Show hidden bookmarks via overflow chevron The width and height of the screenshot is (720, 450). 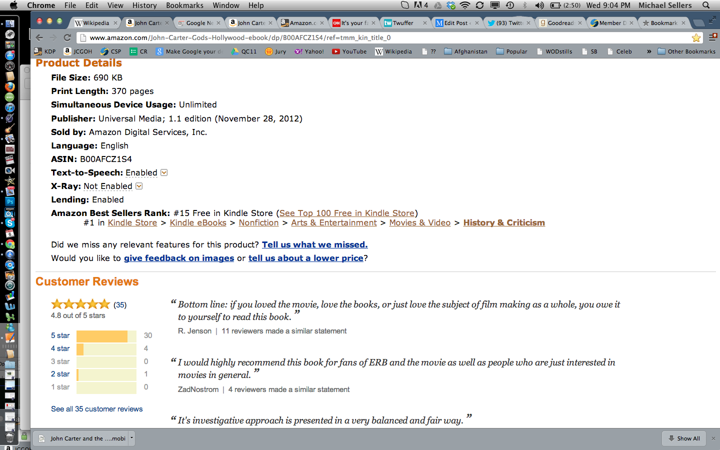[649, 51]
